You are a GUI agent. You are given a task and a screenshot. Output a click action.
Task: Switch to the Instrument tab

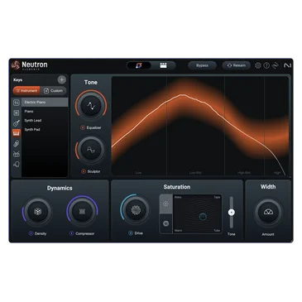point(26,91)
